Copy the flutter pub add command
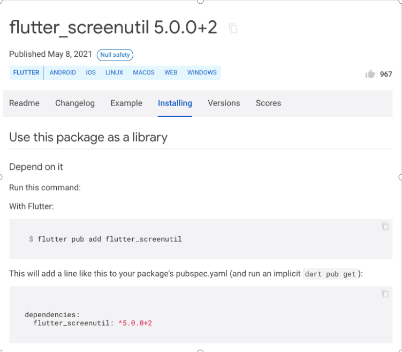402x352 pixels. (385, 226)
